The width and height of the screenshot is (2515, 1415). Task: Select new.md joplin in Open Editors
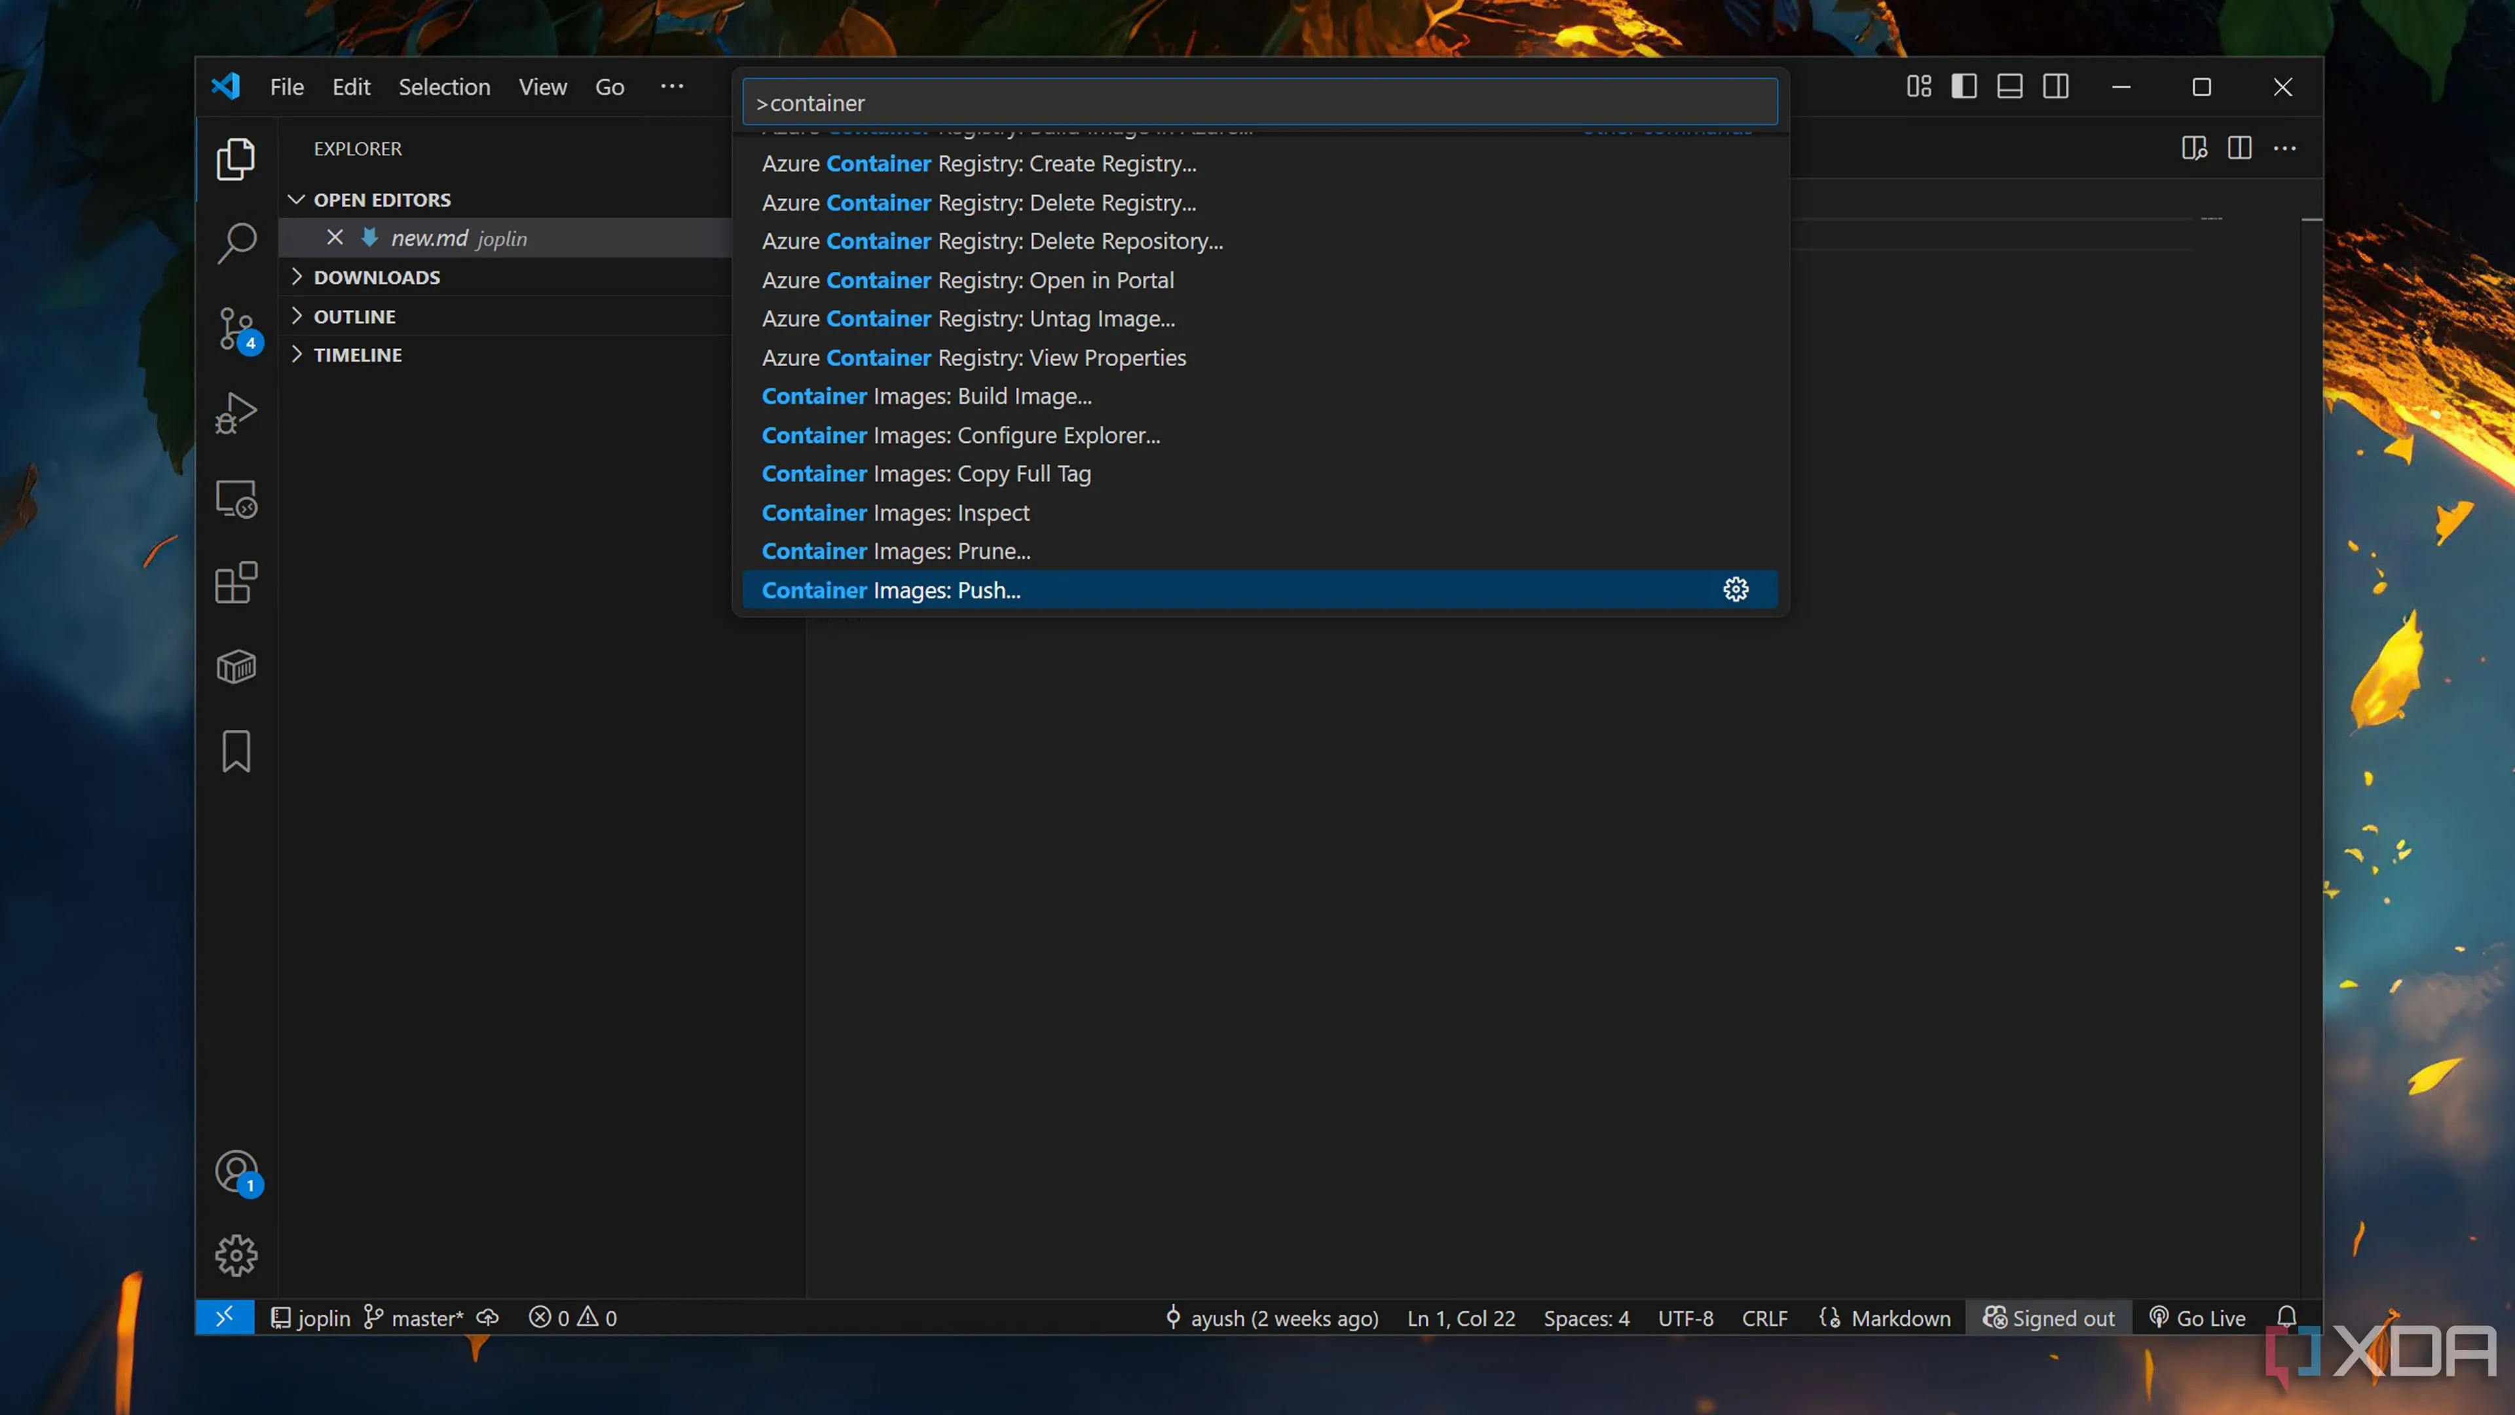[x=506, y=237]
